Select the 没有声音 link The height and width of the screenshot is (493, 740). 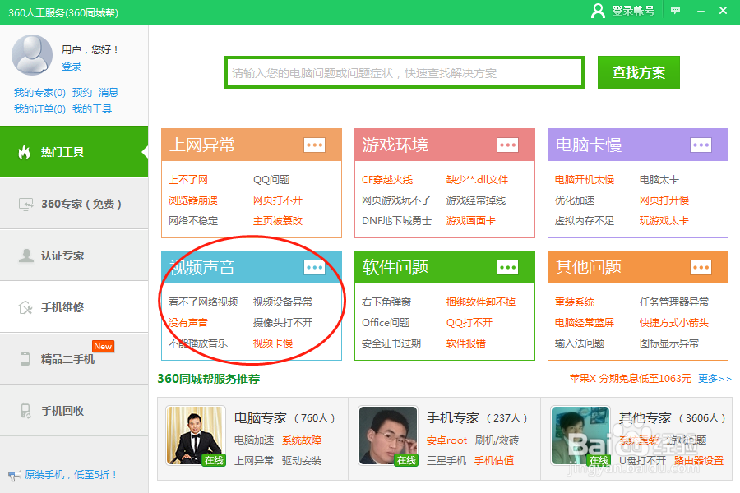pyautogui.click(x=188, y=323)
